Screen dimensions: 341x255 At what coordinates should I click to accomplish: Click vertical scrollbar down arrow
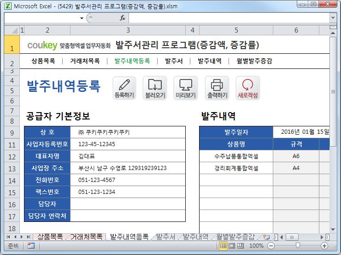(333, 229)
